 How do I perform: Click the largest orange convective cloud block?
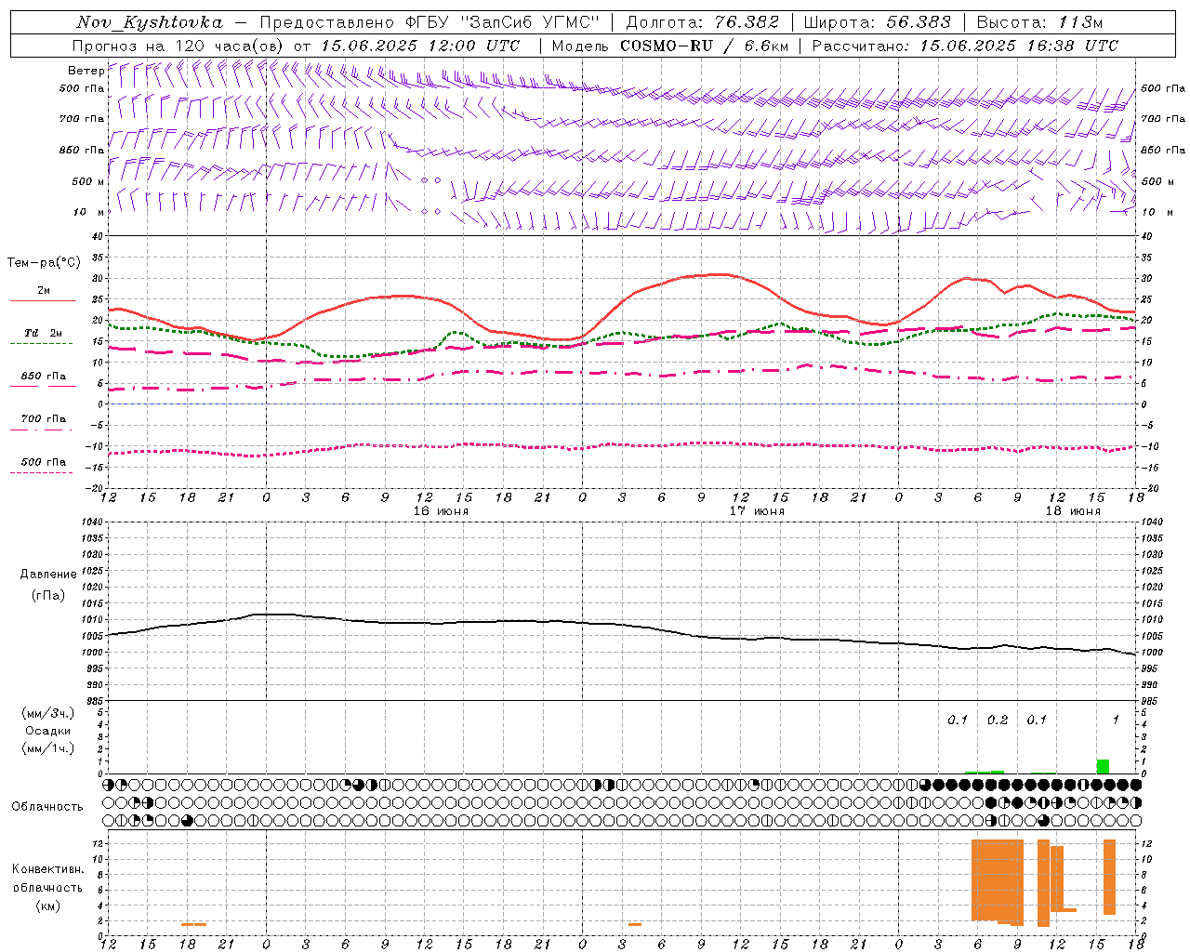(998, 880)
